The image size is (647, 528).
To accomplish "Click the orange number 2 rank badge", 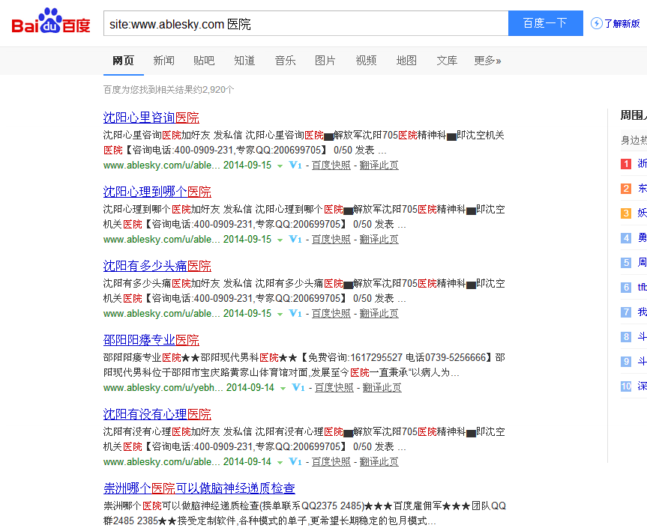I will click(625, 189).
